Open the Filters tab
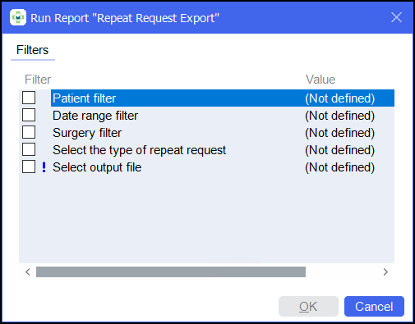This screenshot has width=415, height=324. click(x=32, y=50)
